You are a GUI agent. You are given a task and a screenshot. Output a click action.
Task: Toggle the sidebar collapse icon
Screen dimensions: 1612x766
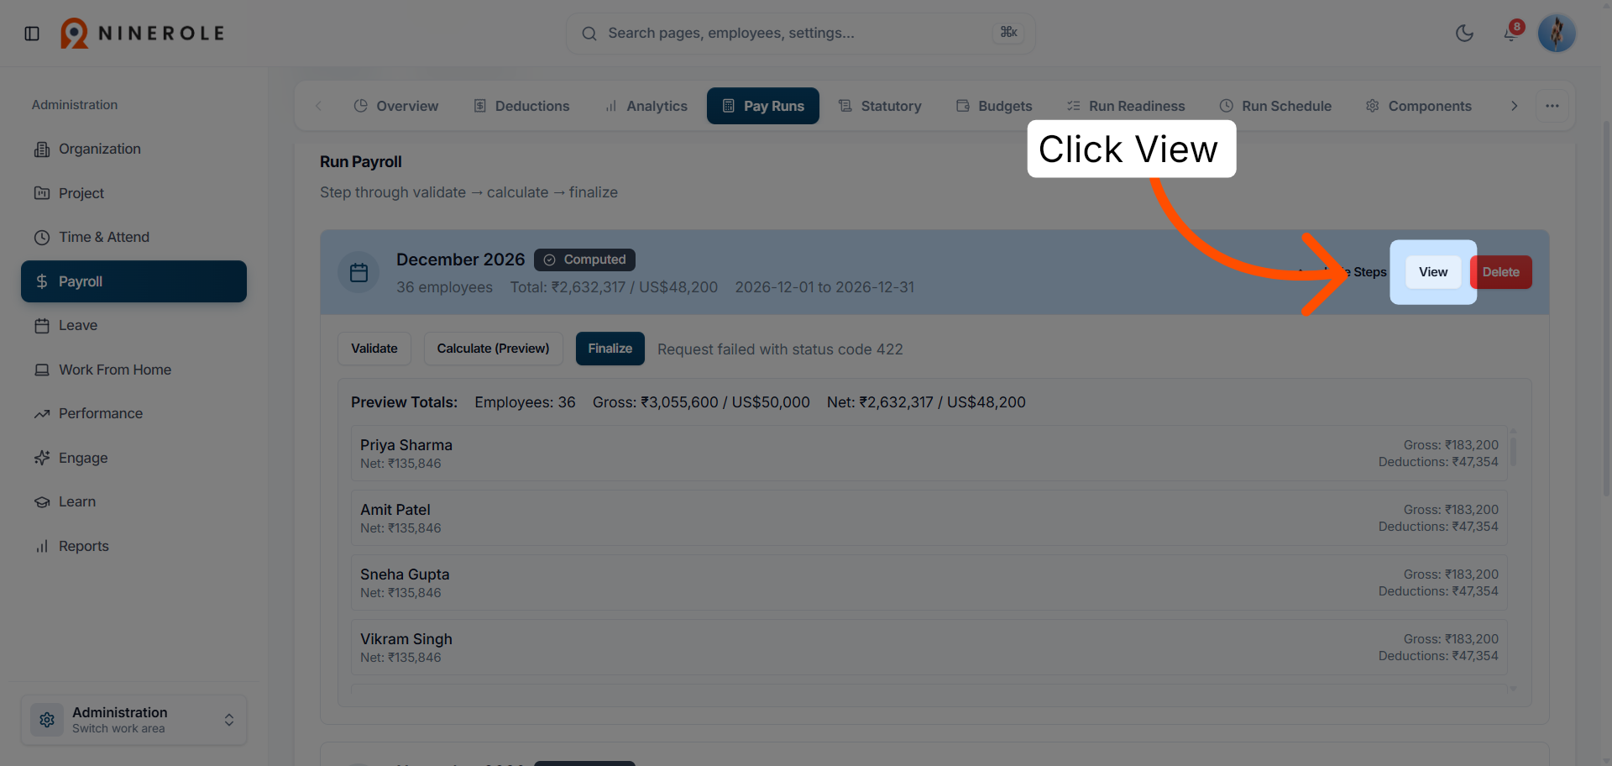pyautogui.click(x=32, y=34)
